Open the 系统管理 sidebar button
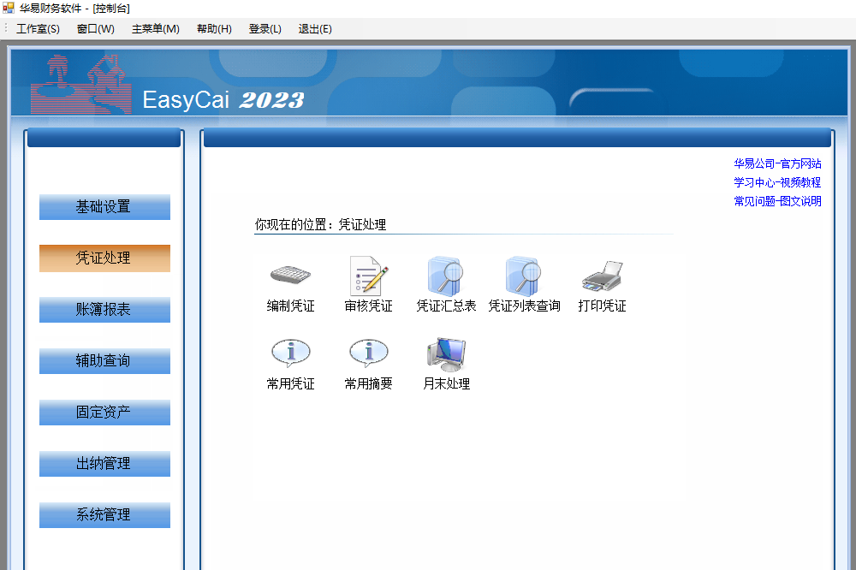Image resolution: width=856 pixels, height=570 pixels. pos(104,515)
